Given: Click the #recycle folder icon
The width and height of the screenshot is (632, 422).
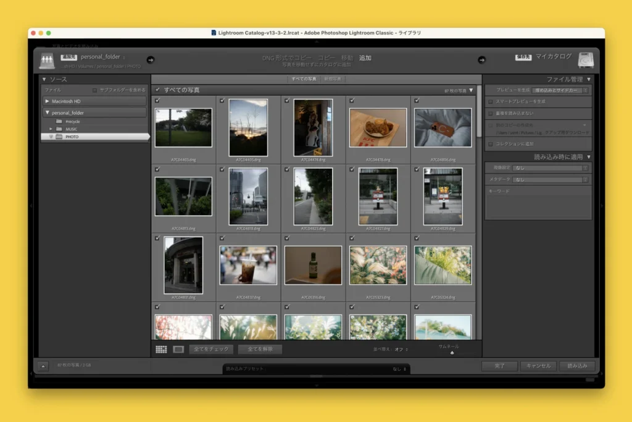Looking at the screenshot, I should click(59, 122).
